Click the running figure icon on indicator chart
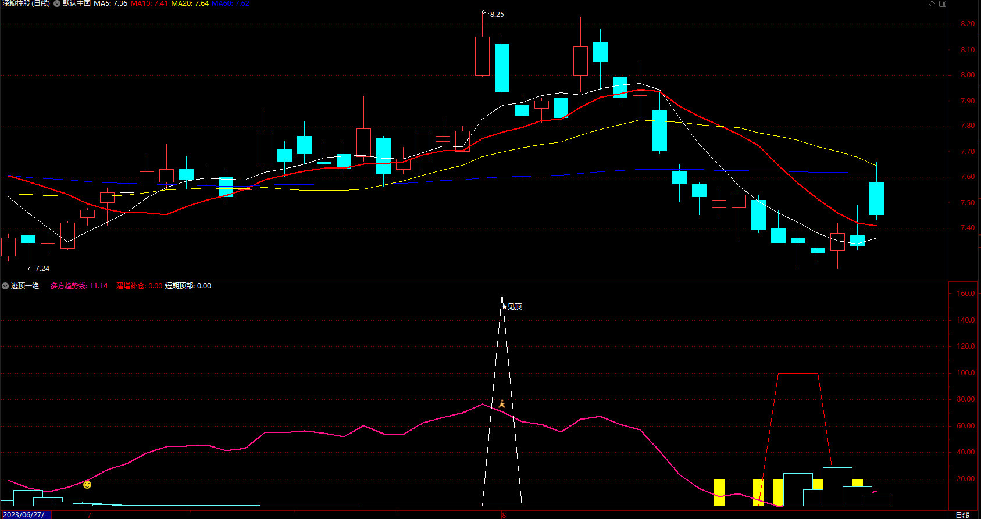Image resolution: width=981 pixels, height=519 pixels. pos(502,404)
